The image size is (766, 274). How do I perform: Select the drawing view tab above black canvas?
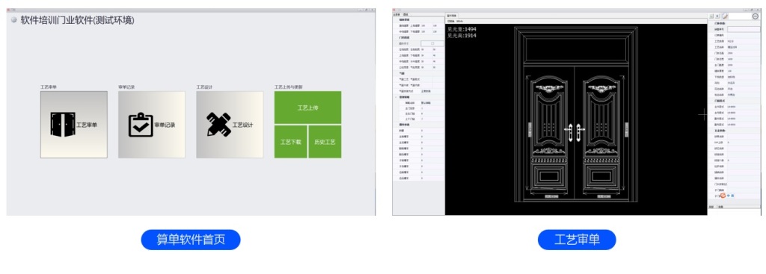451,15
